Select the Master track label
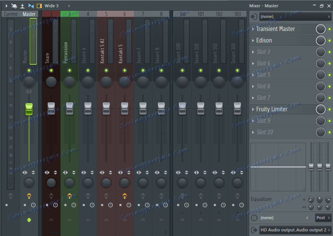The width and height of the screenshot is (333, 236). point(29,14)
